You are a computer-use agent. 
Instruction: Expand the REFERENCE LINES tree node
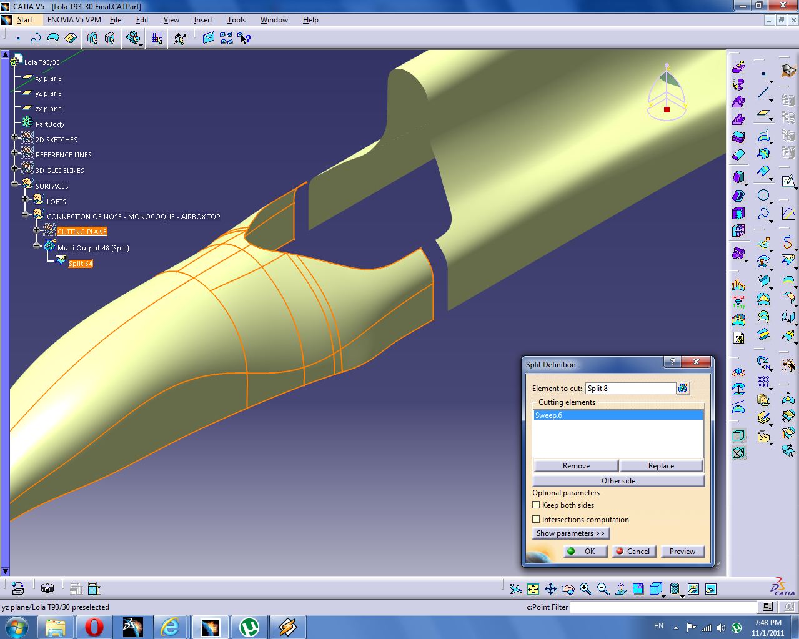[15, 152]
